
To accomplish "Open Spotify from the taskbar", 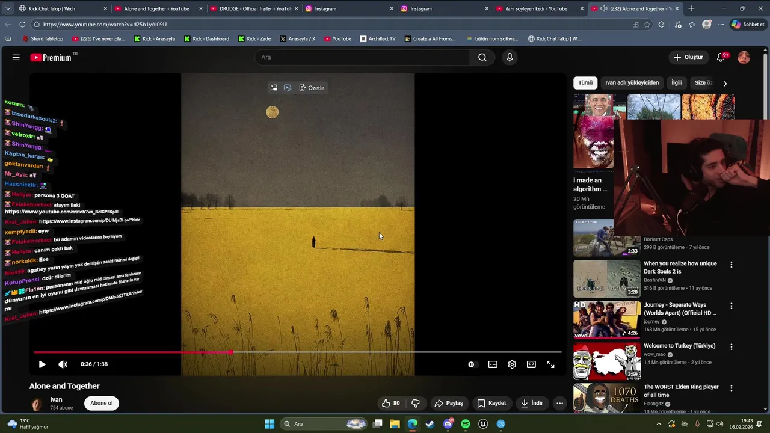I will tap(466, 424).
